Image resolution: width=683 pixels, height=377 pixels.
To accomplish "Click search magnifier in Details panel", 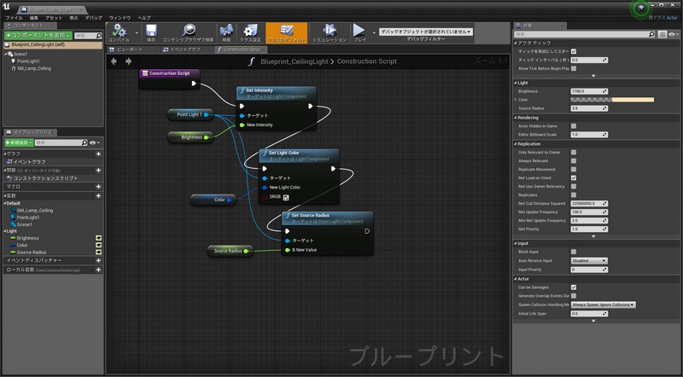I will pos(651,34).
